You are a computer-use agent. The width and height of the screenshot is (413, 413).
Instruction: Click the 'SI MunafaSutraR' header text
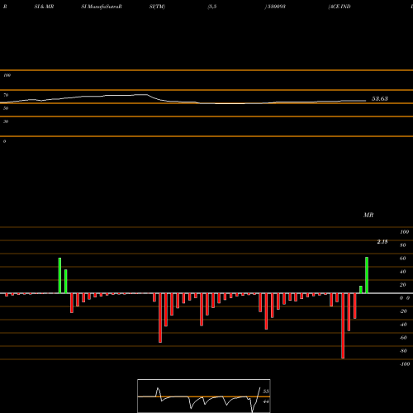click(x=102, y=7)
